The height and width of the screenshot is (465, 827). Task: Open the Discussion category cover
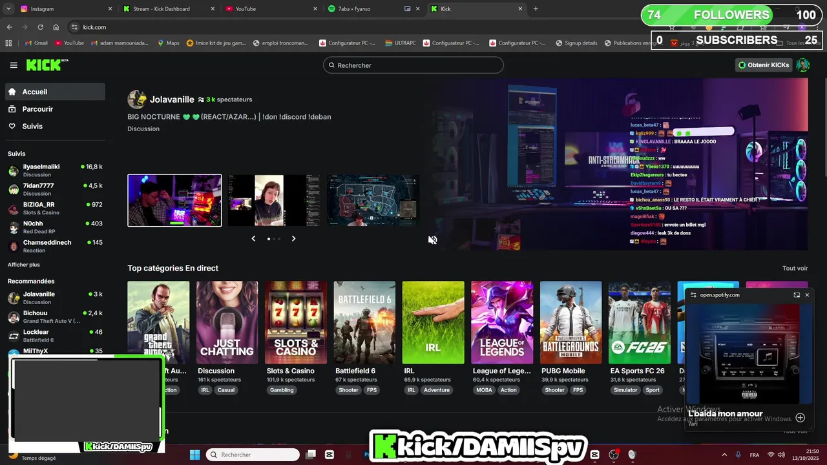pos(227,322)
